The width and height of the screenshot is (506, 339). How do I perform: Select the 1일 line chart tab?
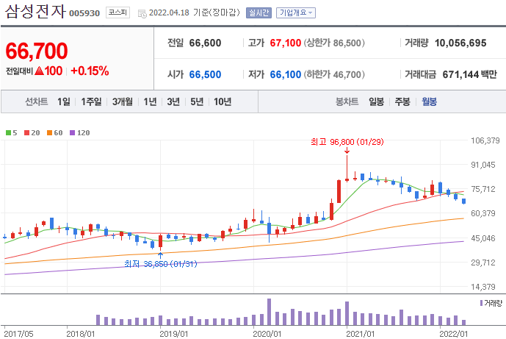point(64,101)
